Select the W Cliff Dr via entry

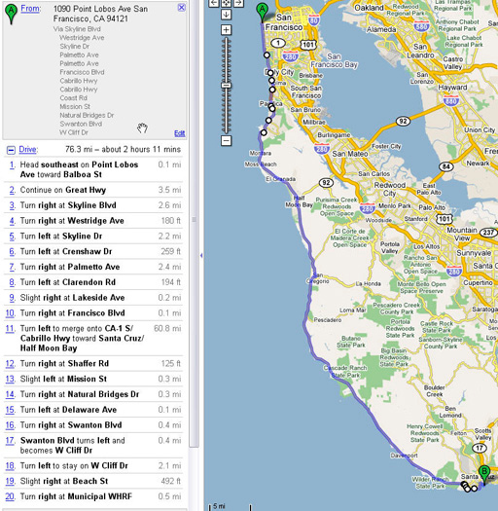click(74, 132)
